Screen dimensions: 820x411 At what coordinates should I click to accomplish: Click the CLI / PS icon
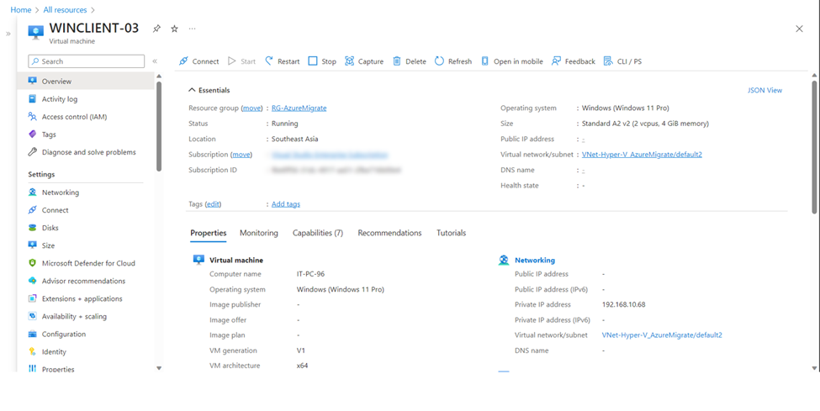tap(608, 61)
